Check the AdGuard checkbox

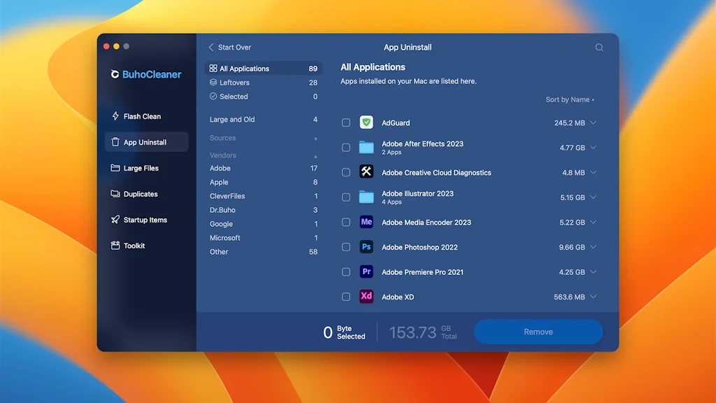click(x=345, y=122)
